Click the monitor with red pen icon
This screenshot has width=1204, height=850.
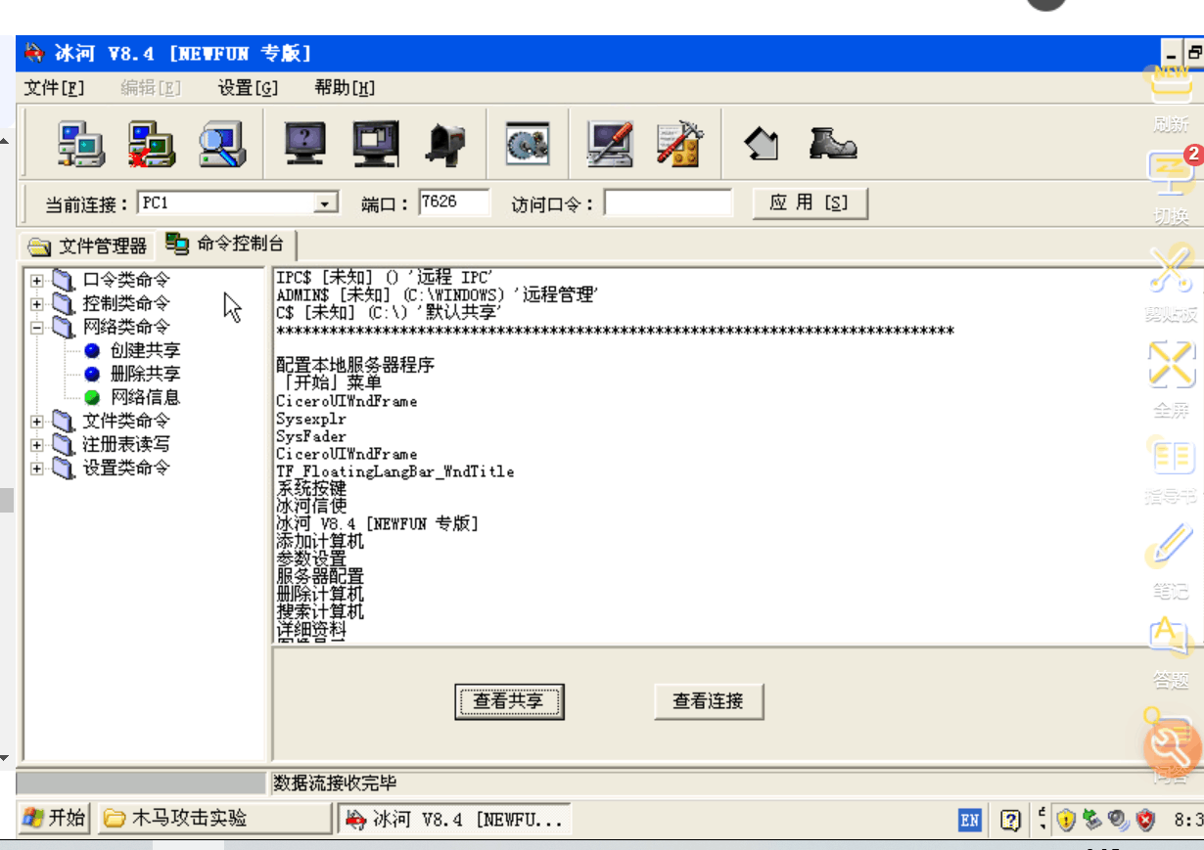click(610, 145)
